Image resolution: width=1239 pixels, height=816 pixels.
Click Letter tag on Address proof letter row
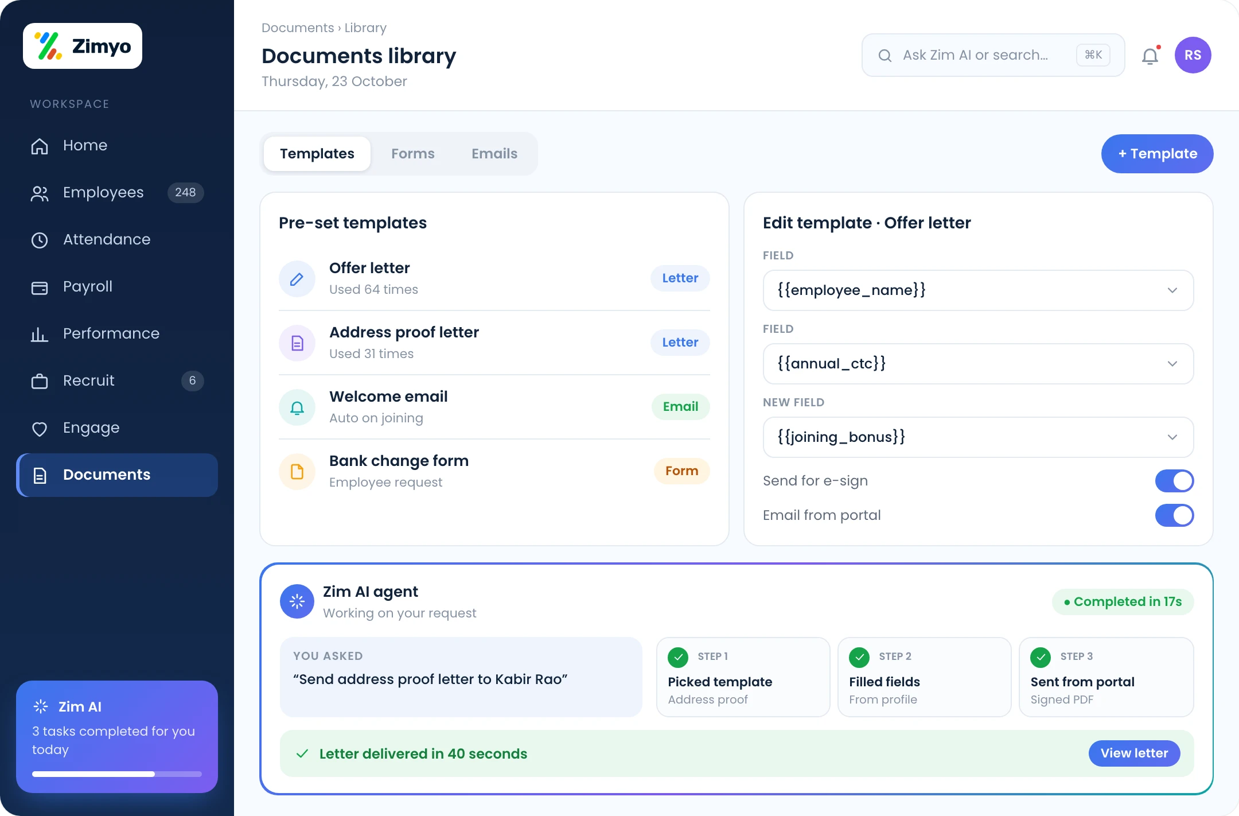[680, 343]
